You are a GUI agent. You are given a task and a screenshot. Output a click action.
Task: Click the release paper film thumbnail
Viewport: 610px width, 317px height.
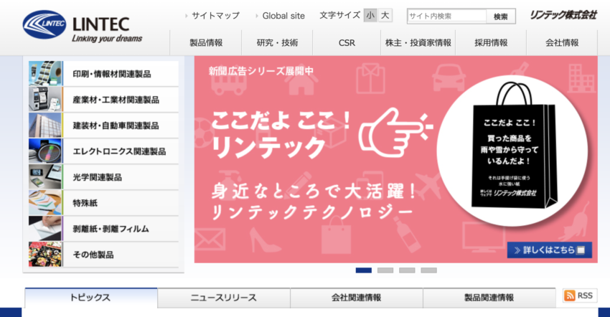(x=45, y=228)
